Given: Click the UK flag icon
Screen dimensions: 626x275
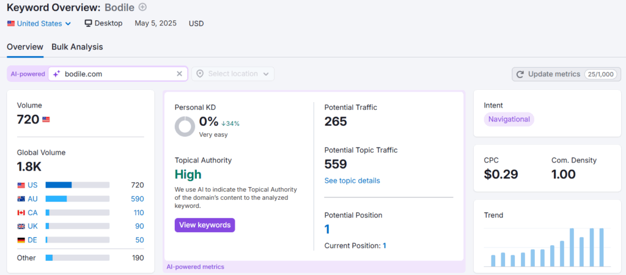Looking at the screenshot, I should (21, 226).
